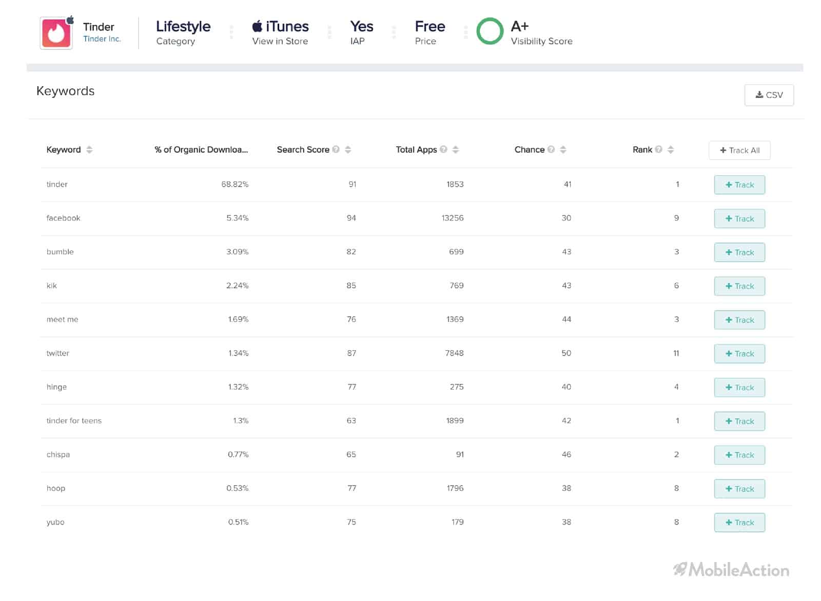
Task: Click the 13256 total apps value
Action: [452, 218]
